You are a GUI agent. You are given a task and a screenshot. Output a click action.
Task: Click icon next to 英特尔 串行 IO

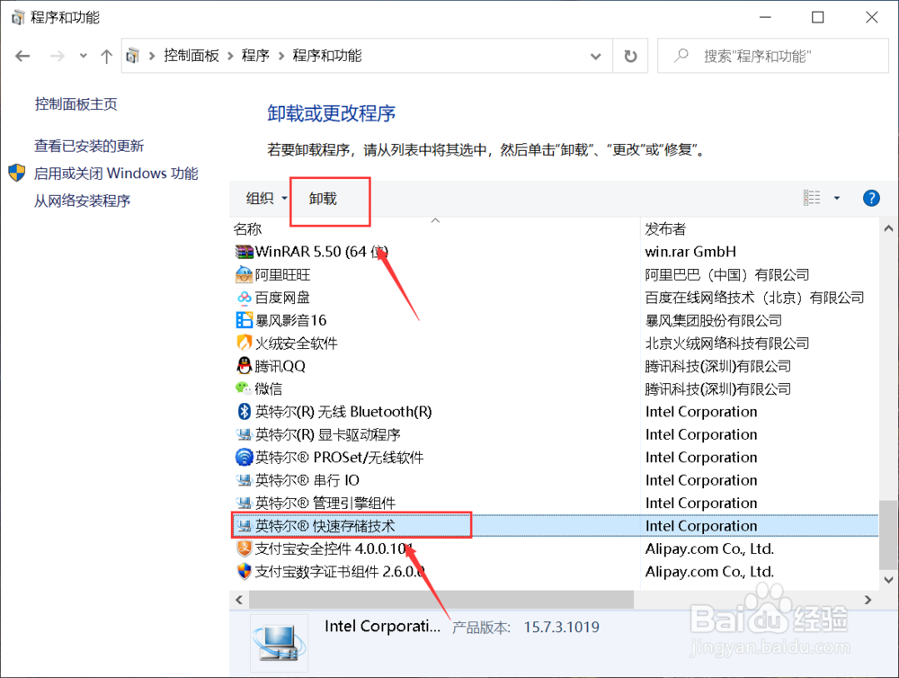(x=245, y=480)
